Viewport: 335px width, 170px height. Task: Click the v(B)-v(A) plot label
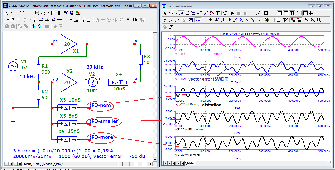(x=180, y=79)
